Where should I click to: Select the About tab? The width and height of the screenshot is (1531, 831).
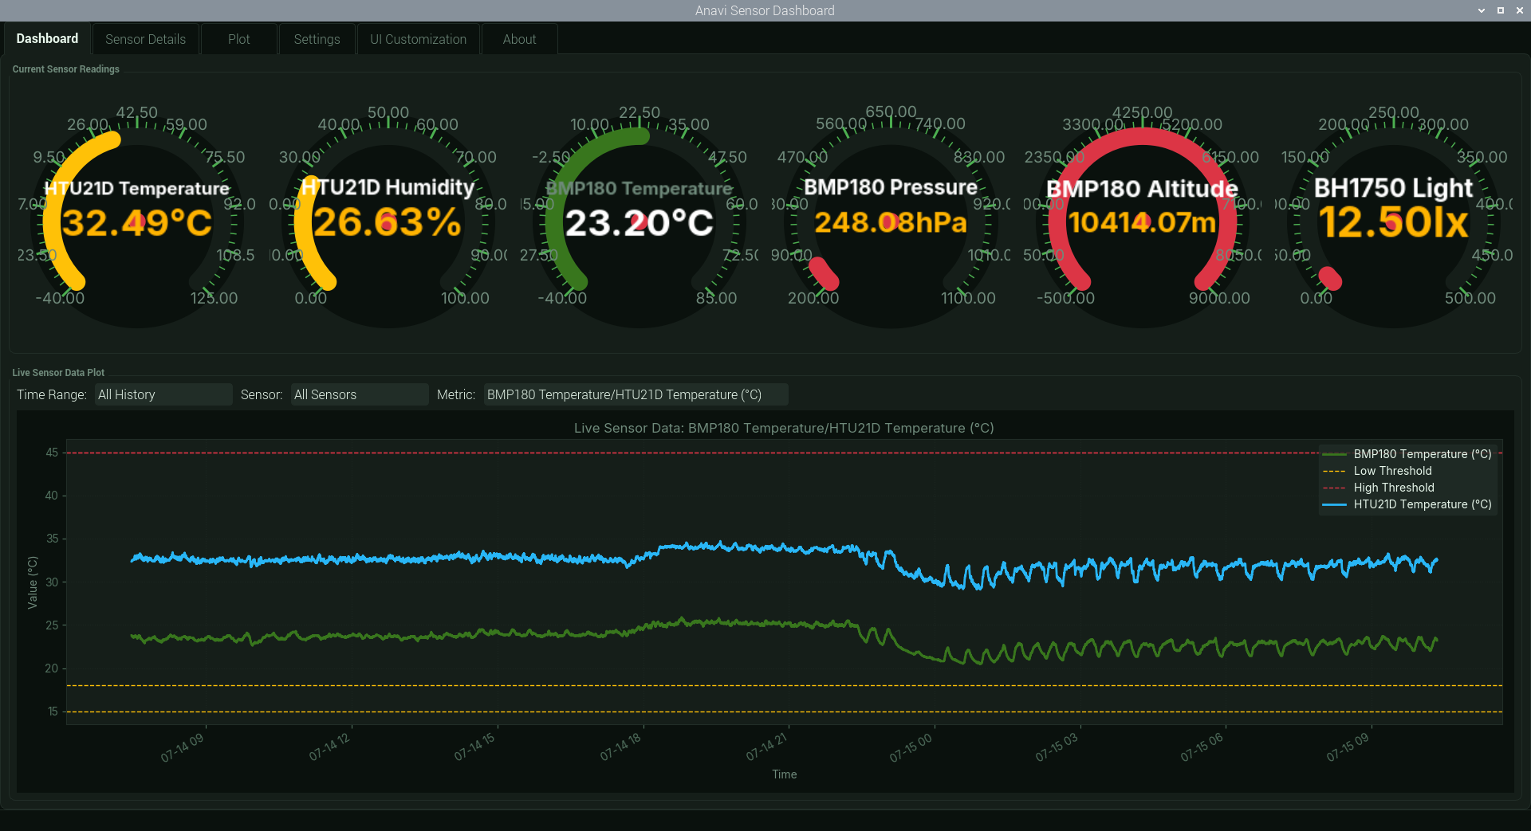(x=519, y=39)
